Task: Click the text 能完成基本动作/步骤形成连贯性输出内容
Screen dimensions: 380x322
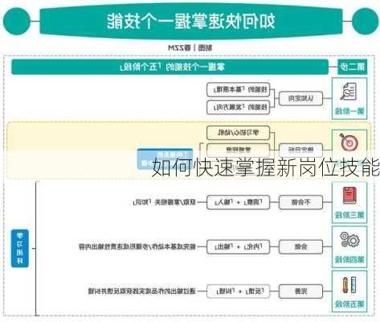Action: (x=137, y=246)
